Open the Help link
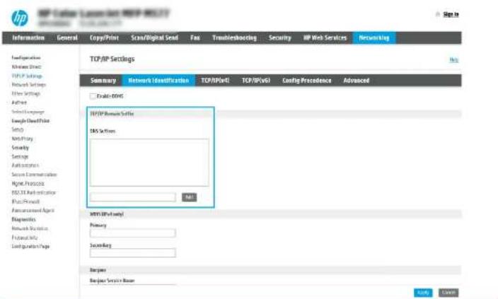 click(454, 59)
